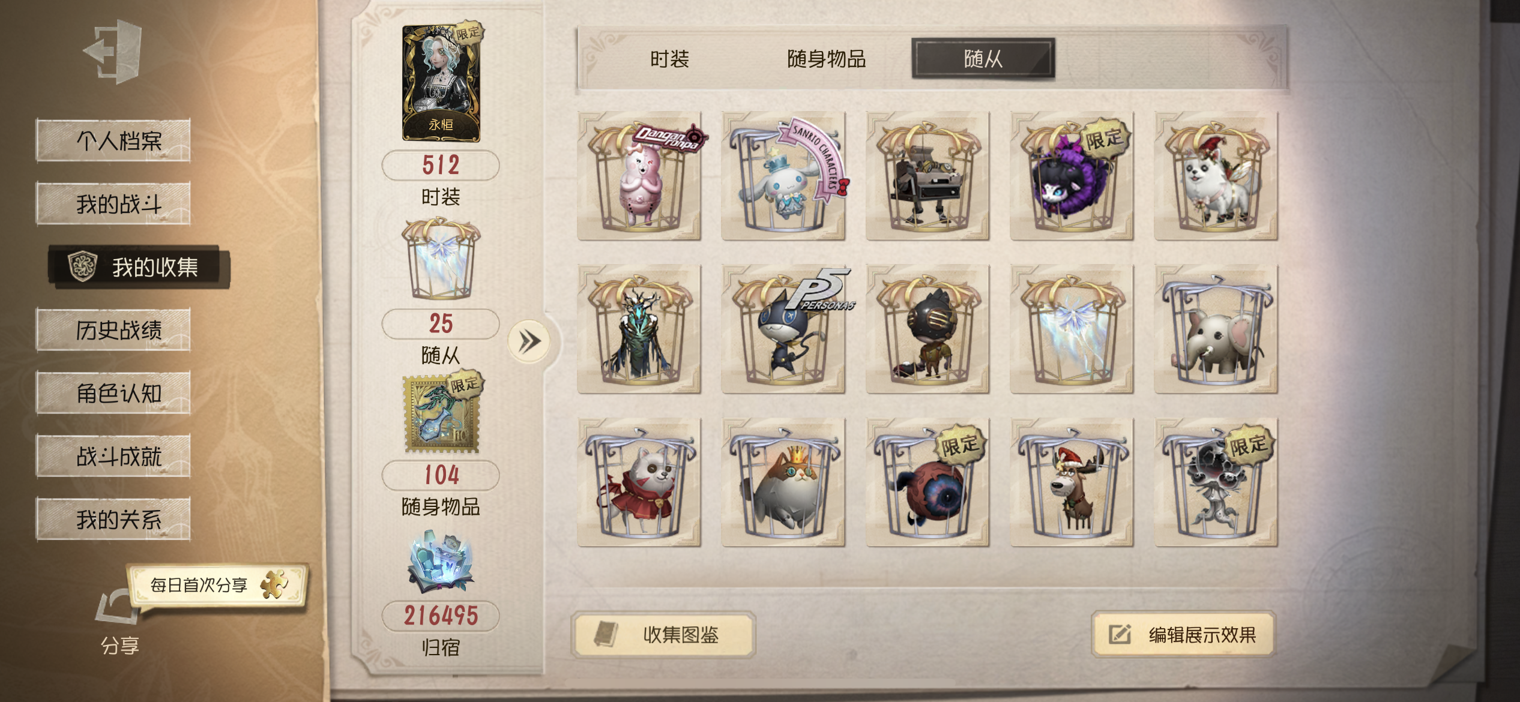
Task: Switch to the 时装 tab
Action: pos(669,59)
